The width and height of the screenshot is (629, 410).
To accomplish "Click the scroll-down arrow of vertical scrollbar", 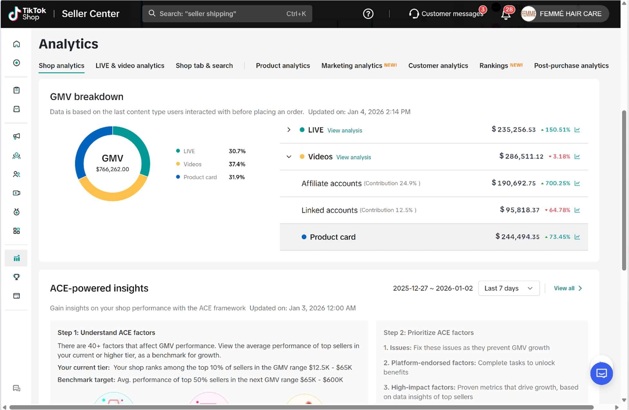I will pyautogui.click(x=624, y=400).
